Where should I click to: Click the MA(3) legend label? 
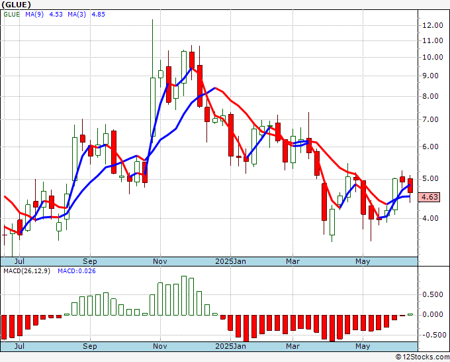77,15
